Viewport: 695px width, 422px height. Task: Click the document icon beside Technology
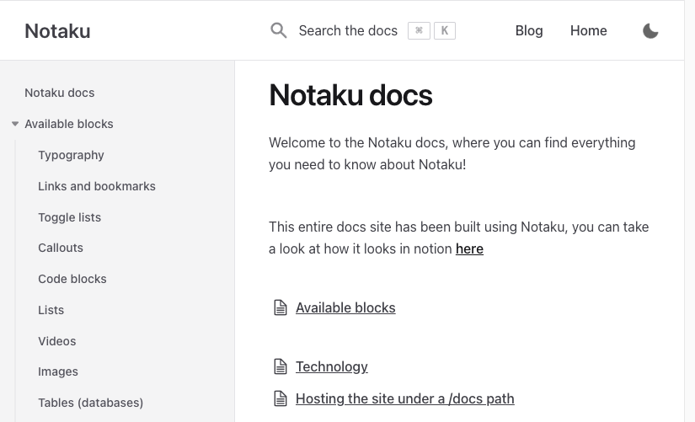coord(281,366)
